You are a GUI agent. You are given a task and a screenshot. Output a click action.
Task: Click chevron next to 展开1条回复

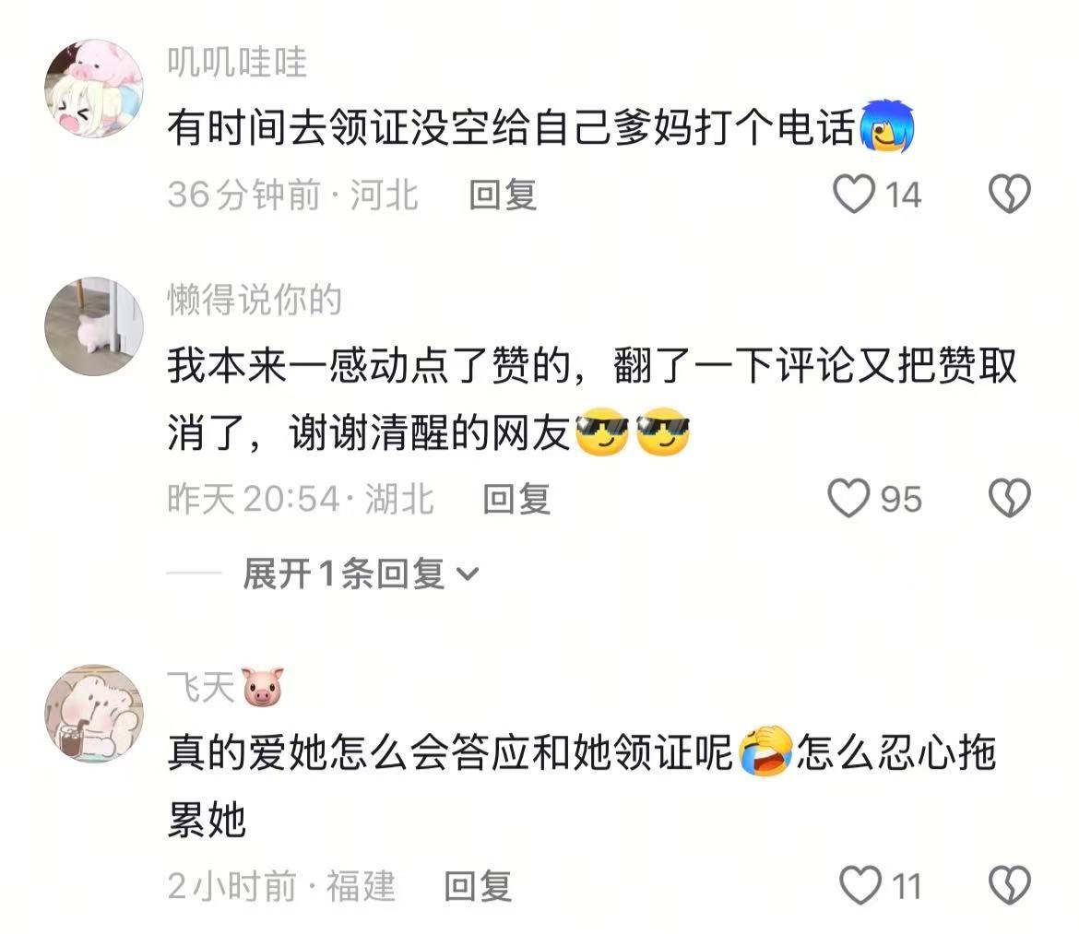coord(468,573)
